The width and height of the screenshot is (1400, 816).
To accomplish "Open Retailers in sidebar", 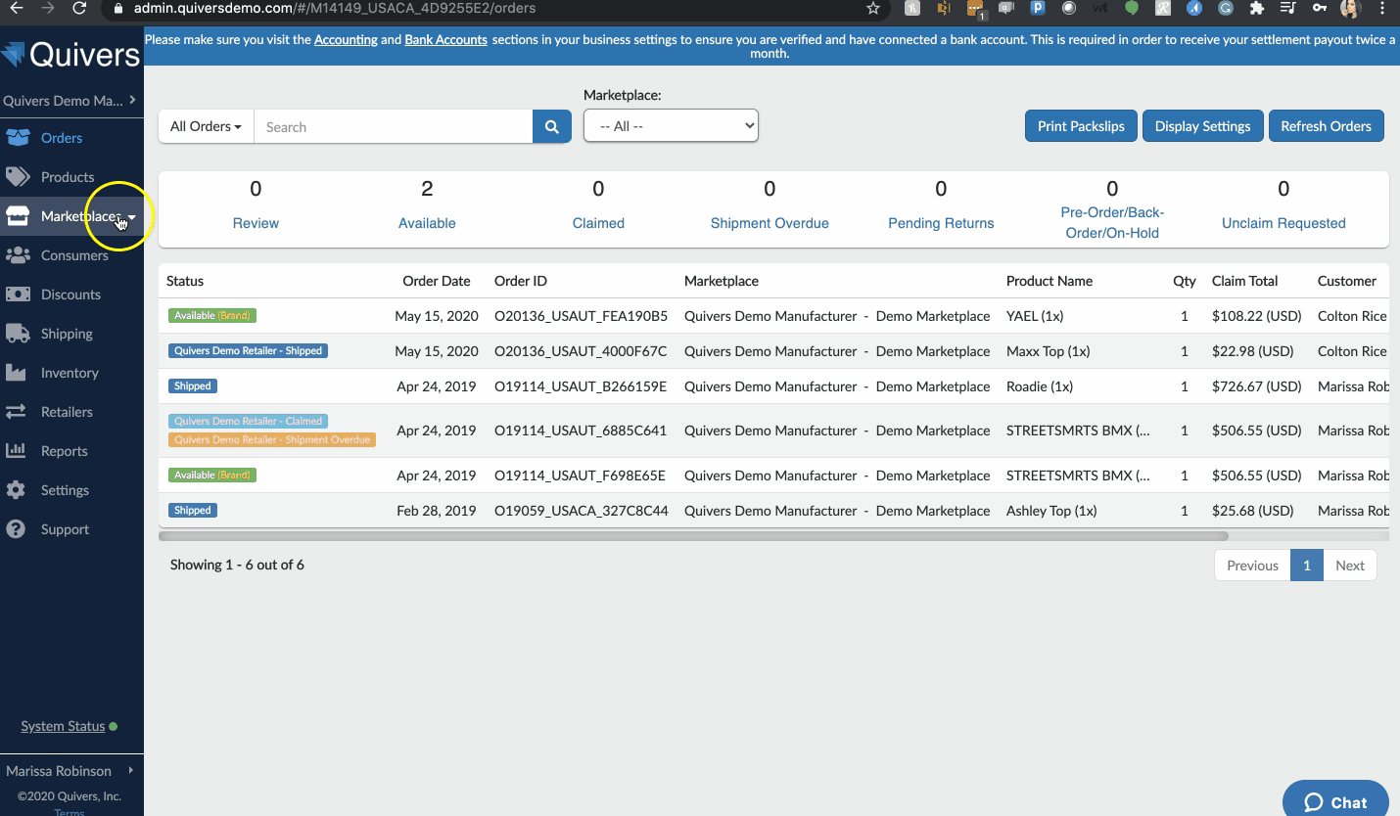I will click(67, 412).
